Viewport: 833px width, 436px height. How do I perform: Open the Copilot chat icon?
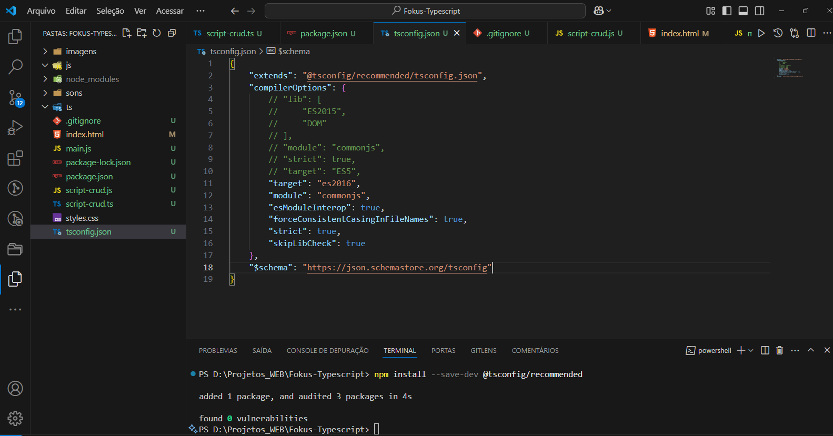click(x=599, y=11)
